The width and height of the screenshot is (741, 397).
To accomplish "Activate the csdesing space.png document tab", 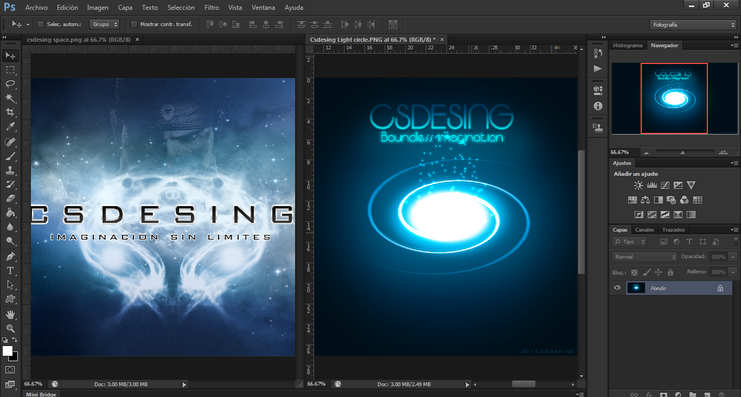I will (x=80, y=40).
